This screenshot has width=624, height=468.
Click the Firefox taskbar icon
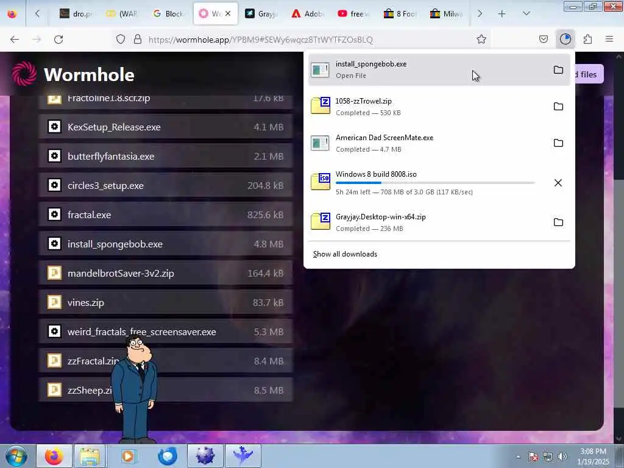coord(54,456)
